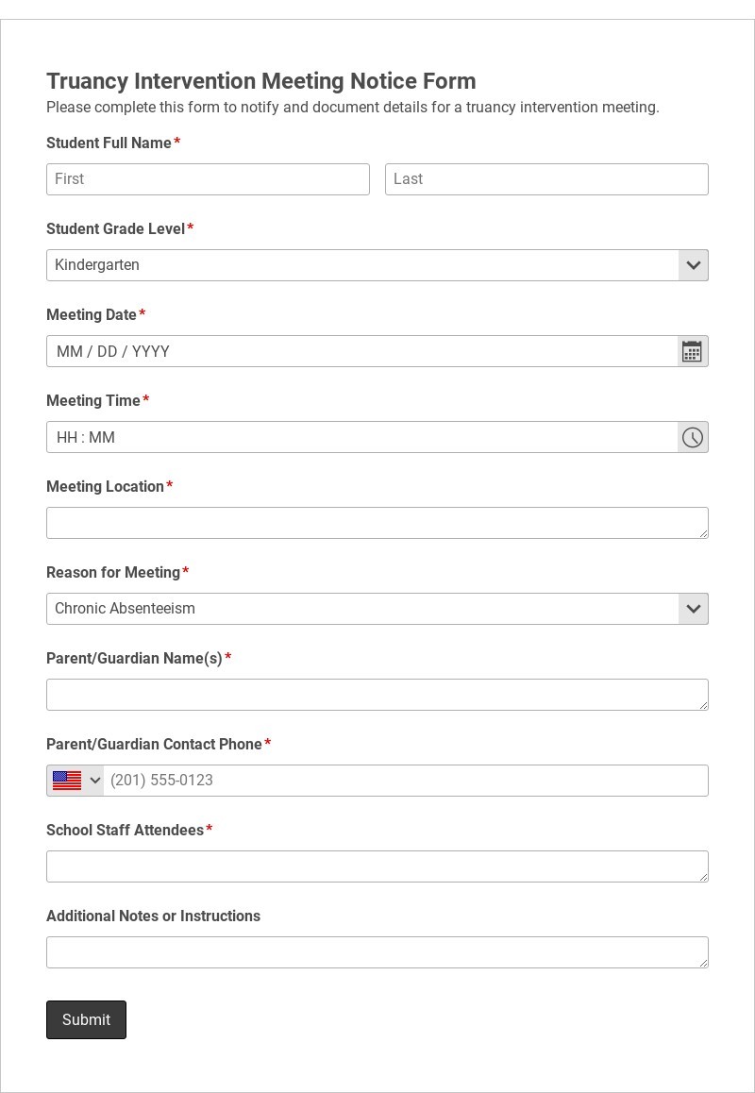This screenshot has height=1093, width=755.
Task: Grab Meeting Location resize handle corner
Action: (x=703, y=534)
